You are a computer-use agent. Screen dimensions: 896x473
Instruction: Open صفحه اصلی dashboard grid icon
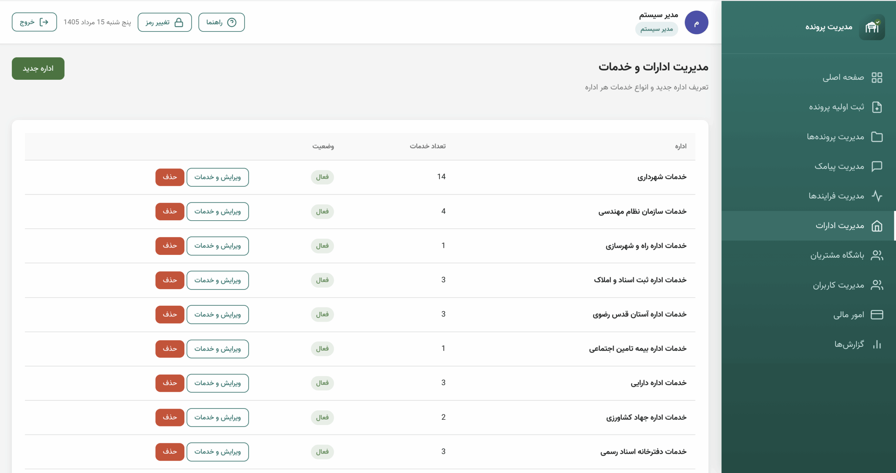(x=877, y=77)
